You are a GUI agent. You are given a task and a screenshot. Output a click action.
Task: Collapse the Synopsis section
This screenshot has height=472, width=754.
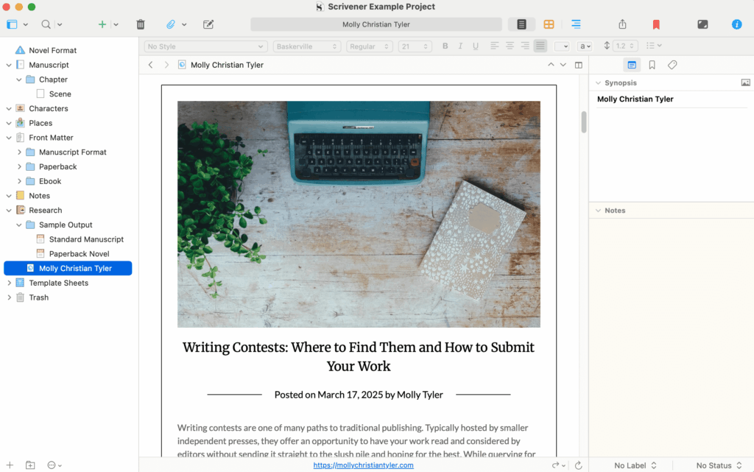click(x=598, y=82)
